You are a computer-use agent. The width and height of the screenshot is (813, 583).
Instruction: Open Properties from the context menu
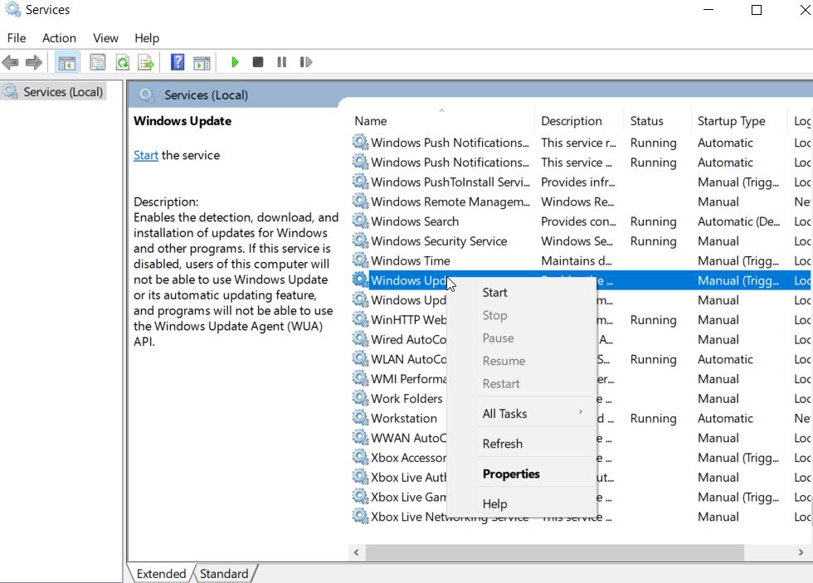[x=522, y=474]
